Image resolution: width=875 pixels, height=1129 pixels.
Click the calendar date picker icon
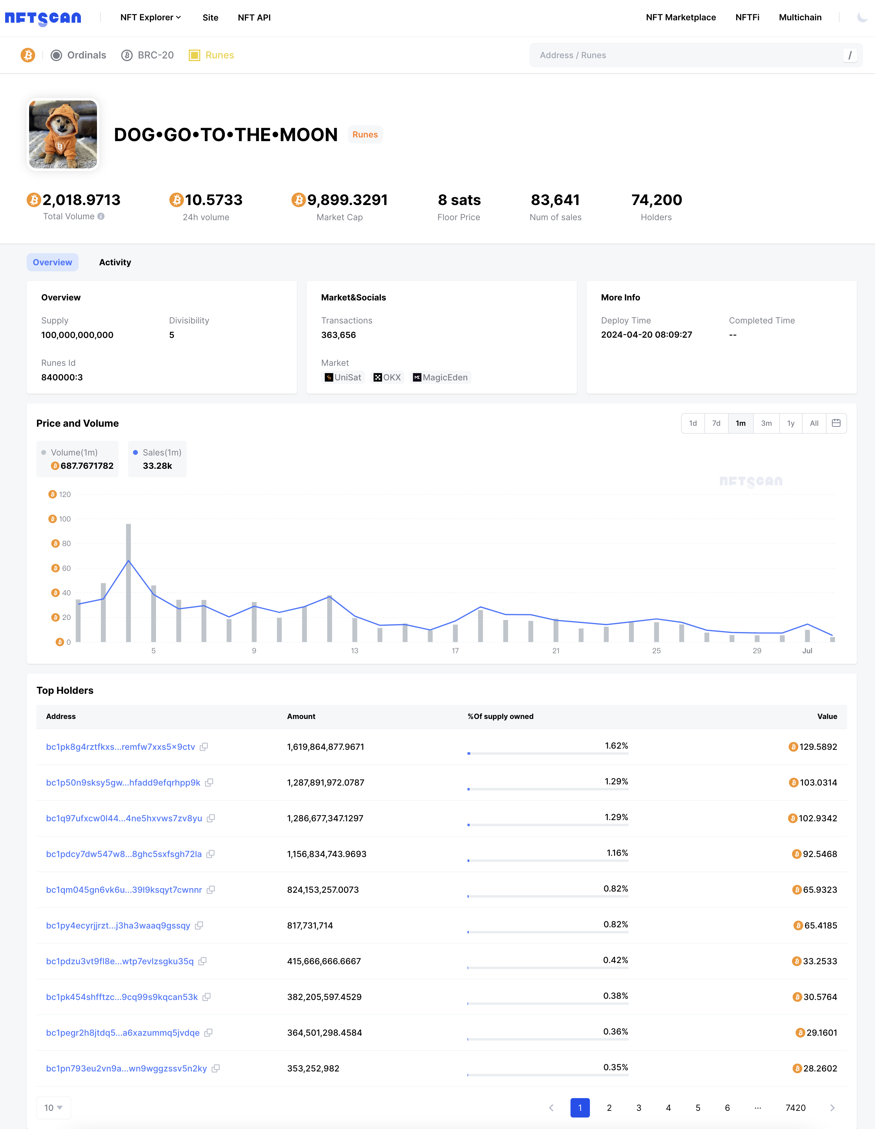(836, 423)
